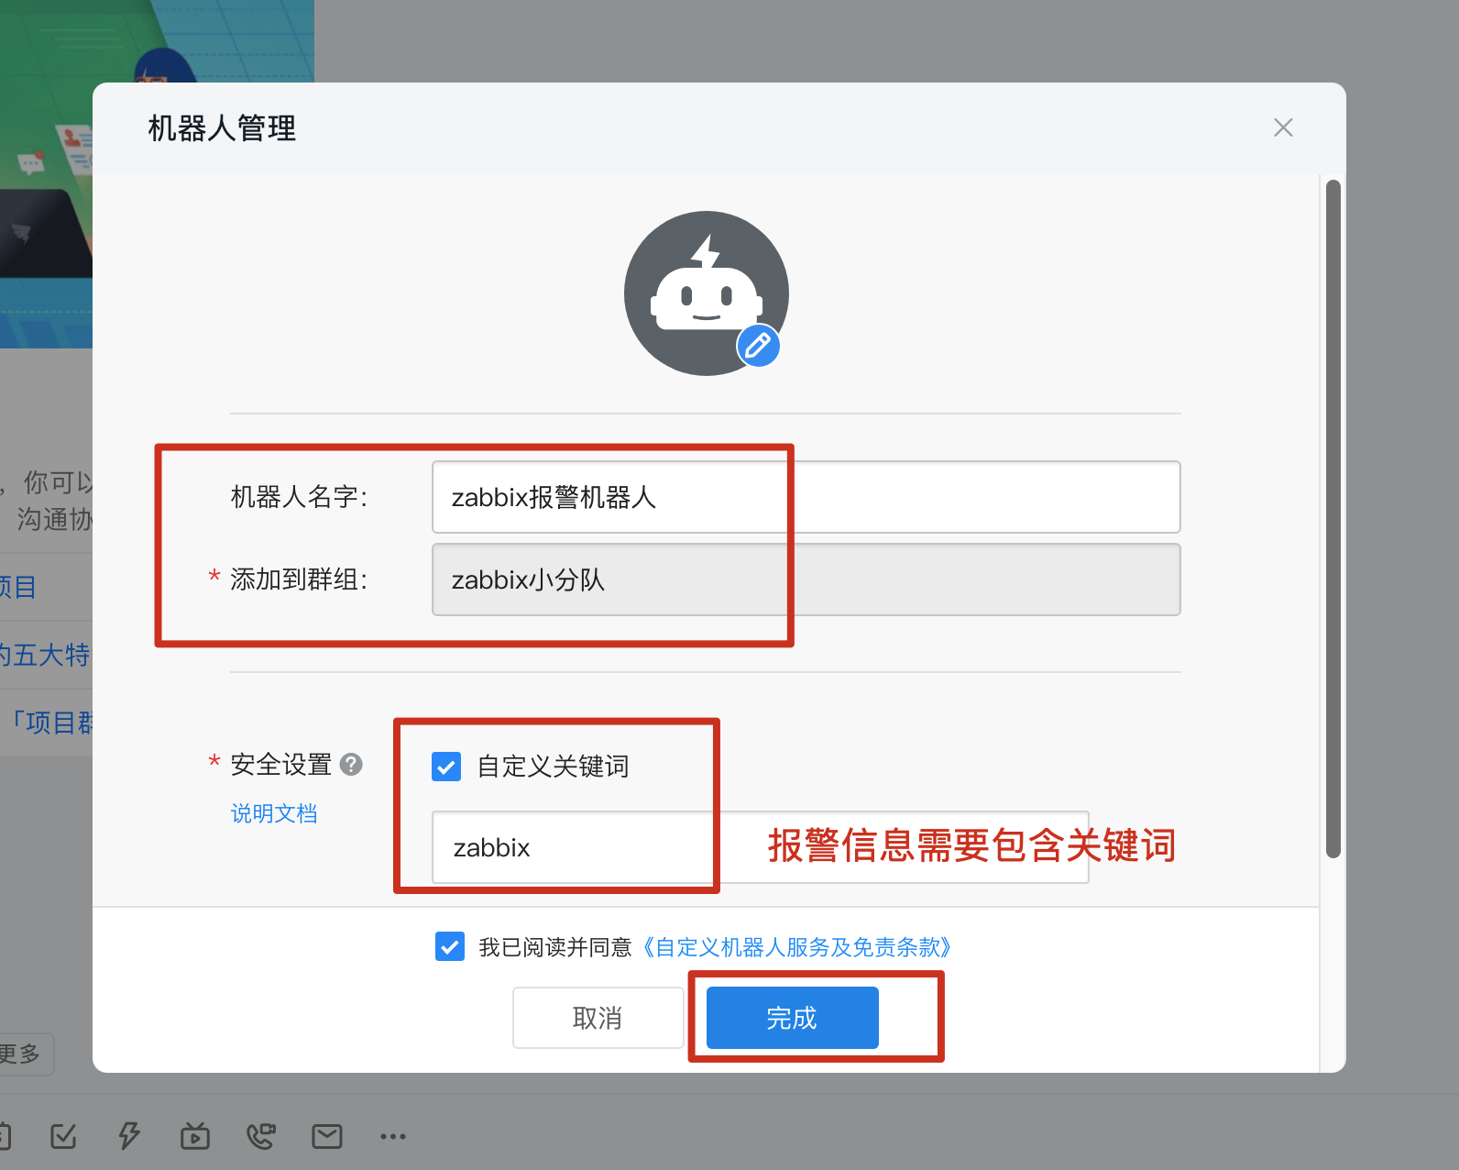Click the mail envelope icon
This screenshot has width=1459, height=1170.
pyautogui.click(x=327, y=1136)
